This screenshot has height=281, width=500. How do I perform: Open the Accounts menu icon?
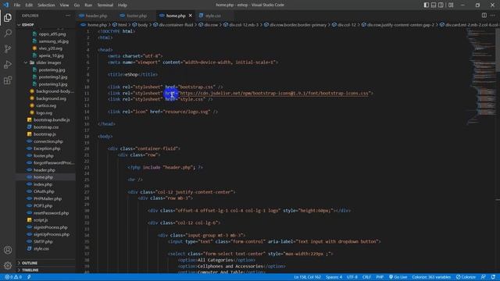(8, 250)
